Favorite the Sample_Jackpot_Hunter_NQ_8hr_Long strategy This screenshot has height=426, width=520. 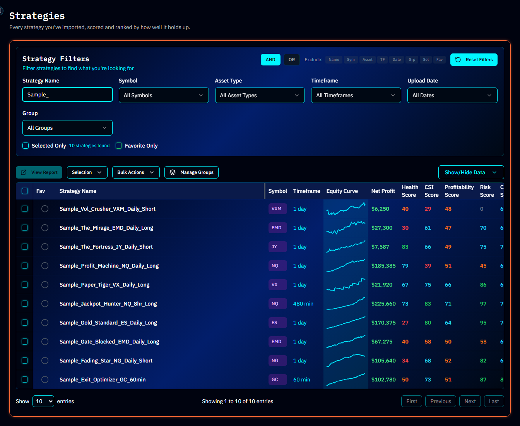45,304
